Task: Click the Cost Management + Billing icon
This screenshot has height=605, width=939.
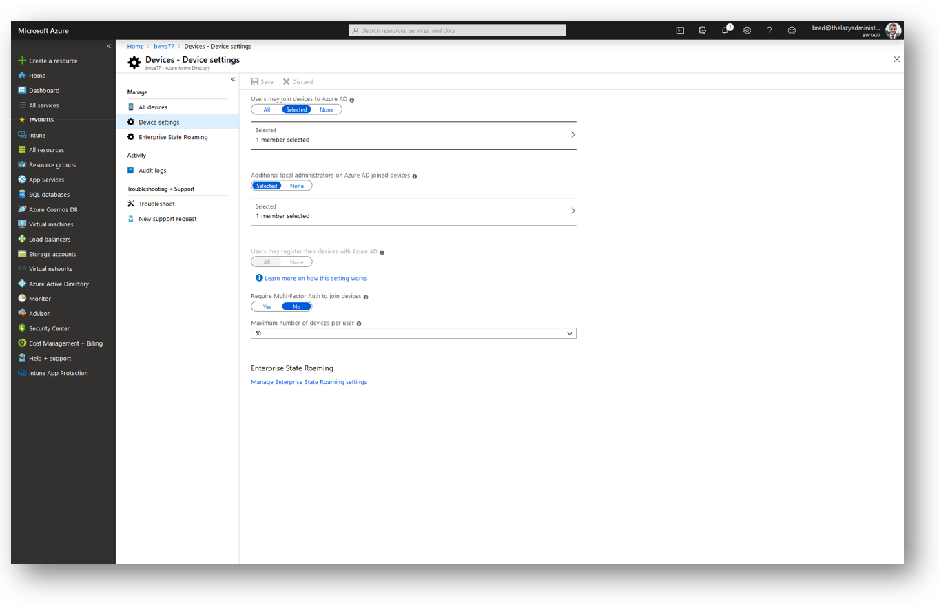Action: 22,343
